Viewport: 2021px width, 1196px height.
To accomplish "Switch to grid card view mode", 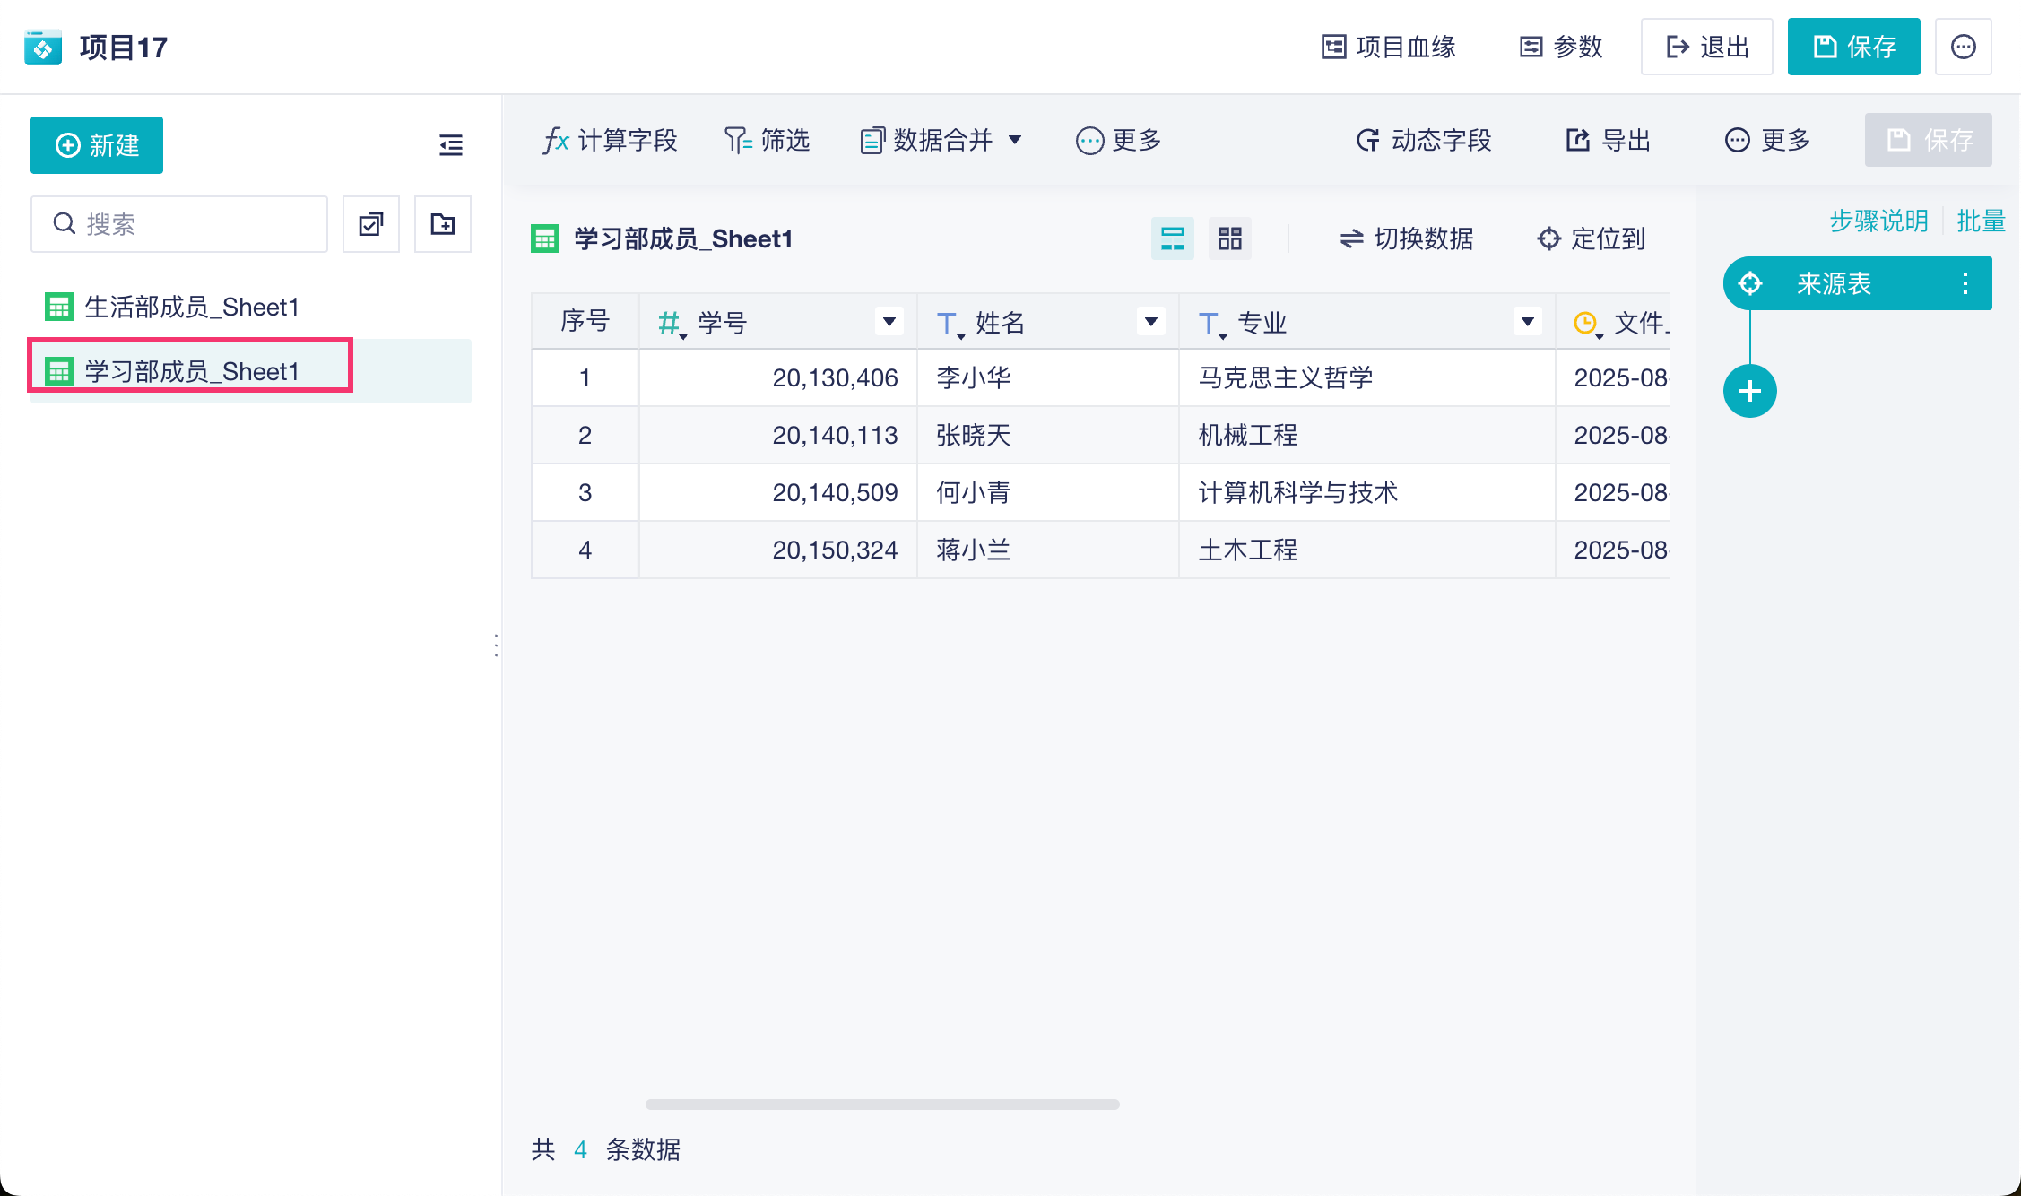I will pos(1229,238).
